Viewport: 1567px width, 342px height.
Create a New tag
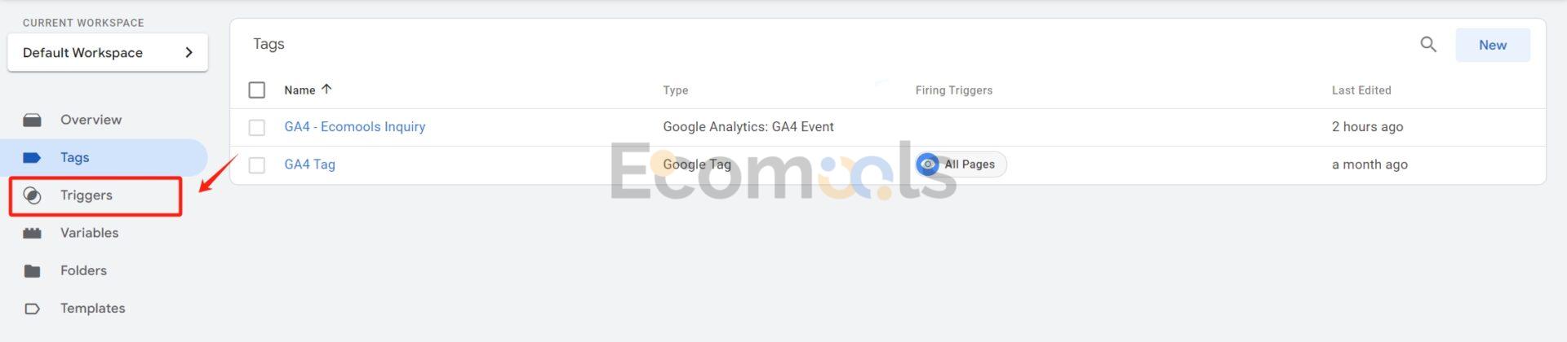point(1492,45)
